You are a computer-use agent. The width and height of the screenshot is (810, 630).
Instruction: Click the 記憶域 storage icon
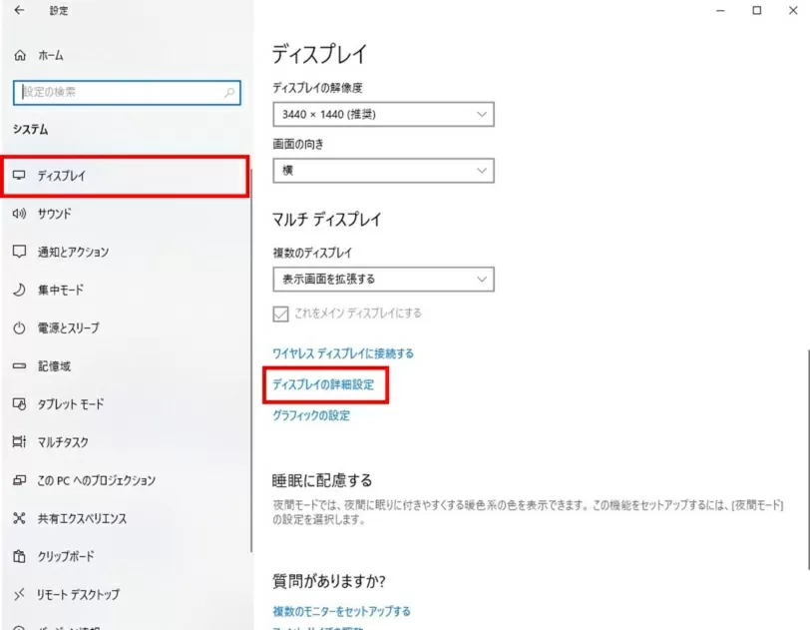[19, 365]
